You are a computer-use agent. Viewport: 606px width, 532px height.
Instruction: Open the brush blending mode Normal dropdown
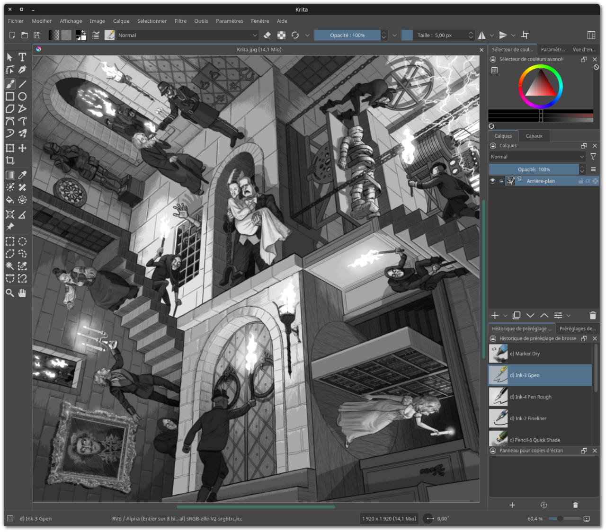click(x=187, y=35)
